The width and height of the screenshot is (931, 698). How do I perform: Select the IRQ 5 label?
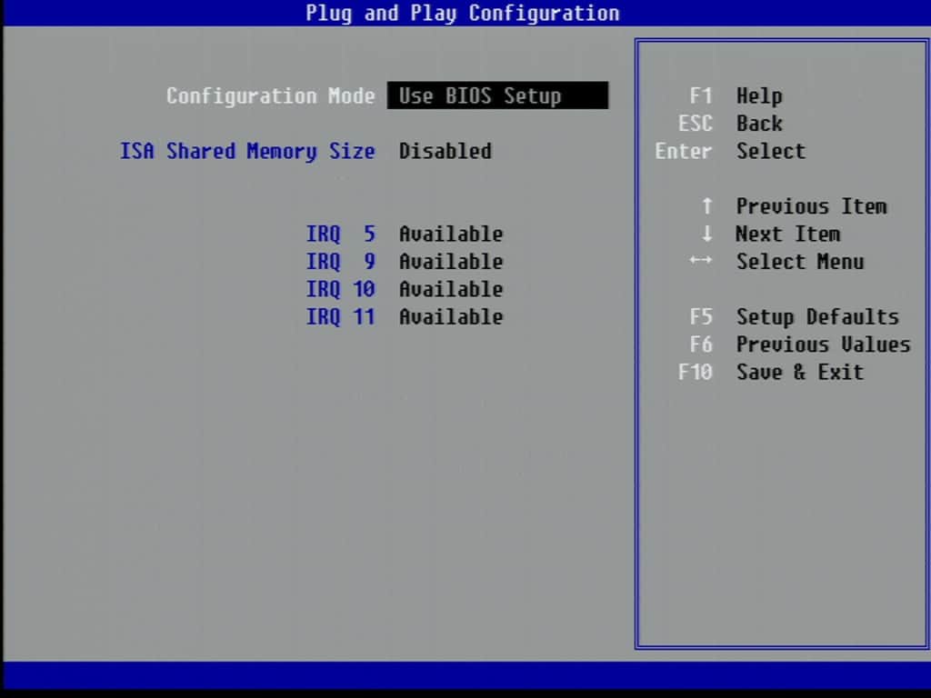tap(341, 234)
